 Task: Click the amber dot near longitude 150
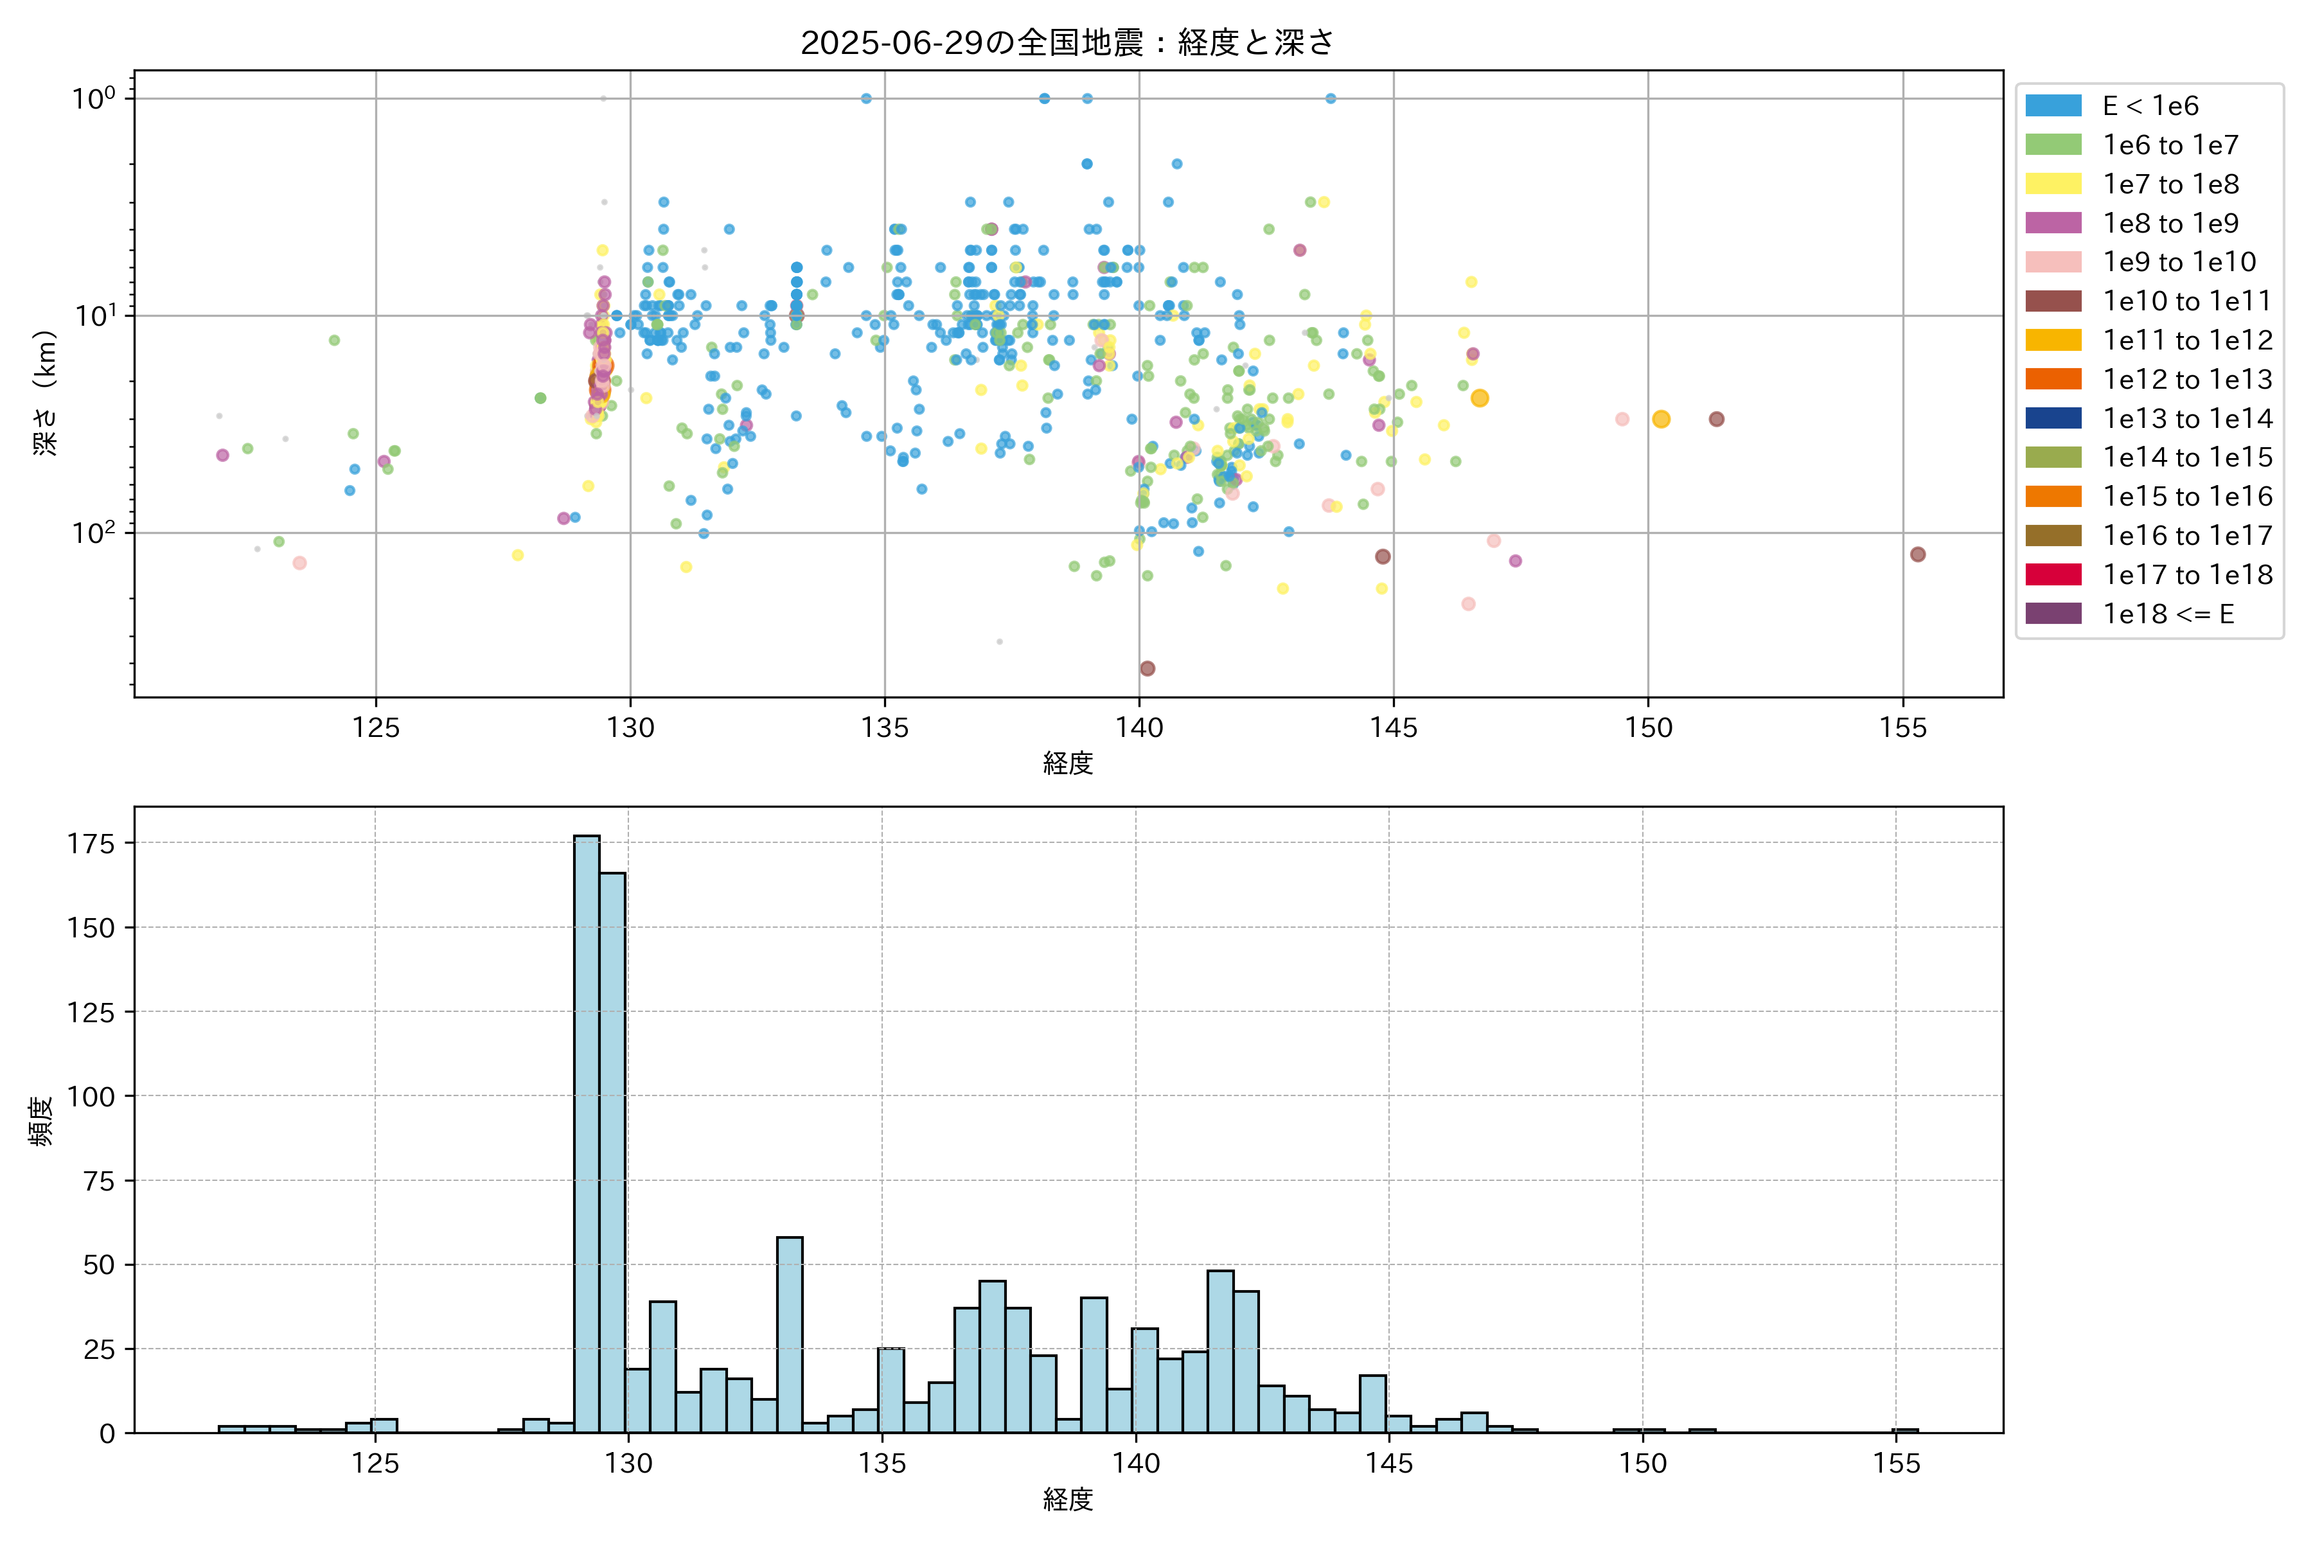pyautogui.click(x=1661, y=419)
